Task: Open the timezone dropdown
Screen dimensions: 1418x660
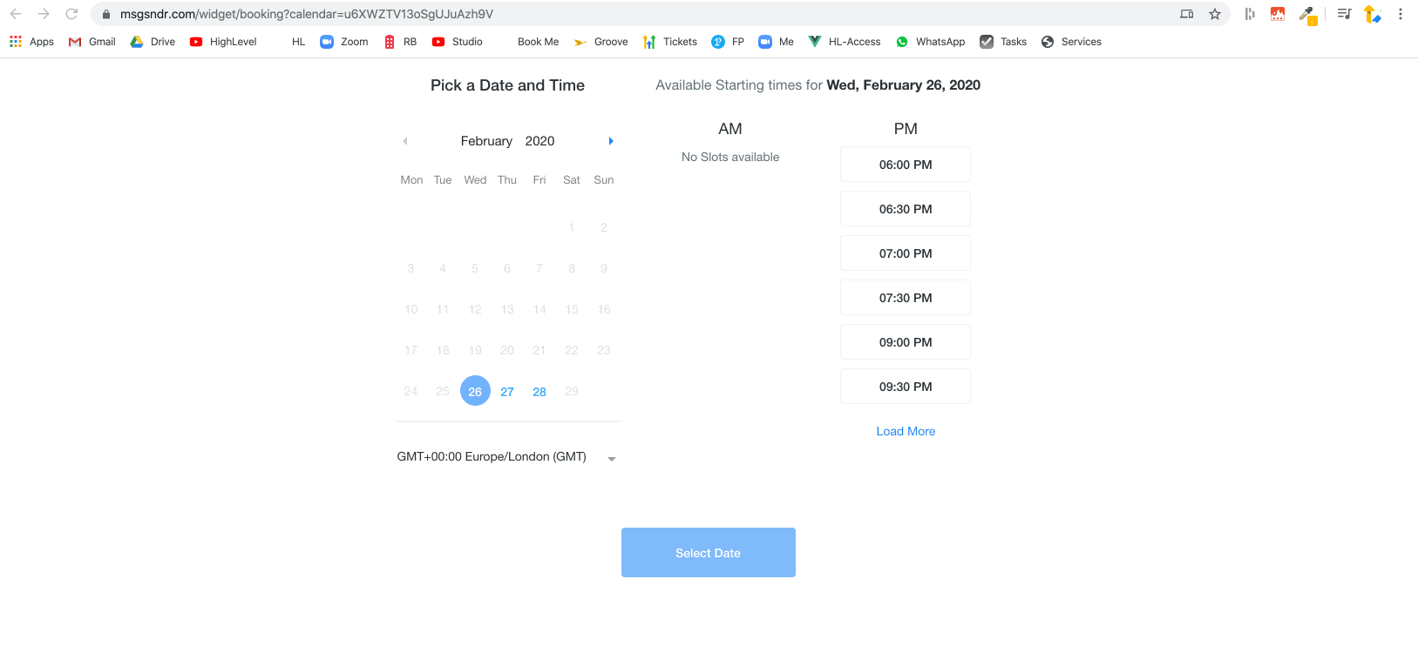Action: [611, 457]
